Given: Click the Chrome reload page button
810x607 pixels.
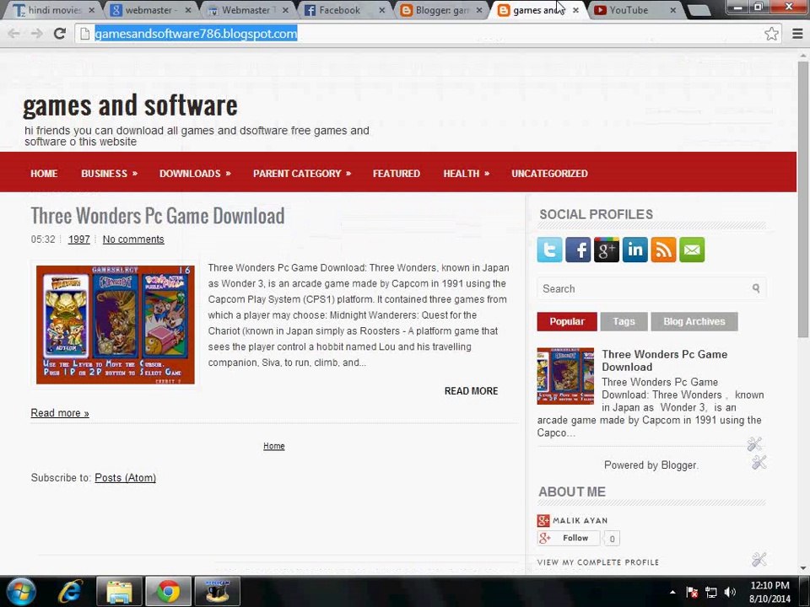Looking at the screenshot, I should tap(60, 34).
